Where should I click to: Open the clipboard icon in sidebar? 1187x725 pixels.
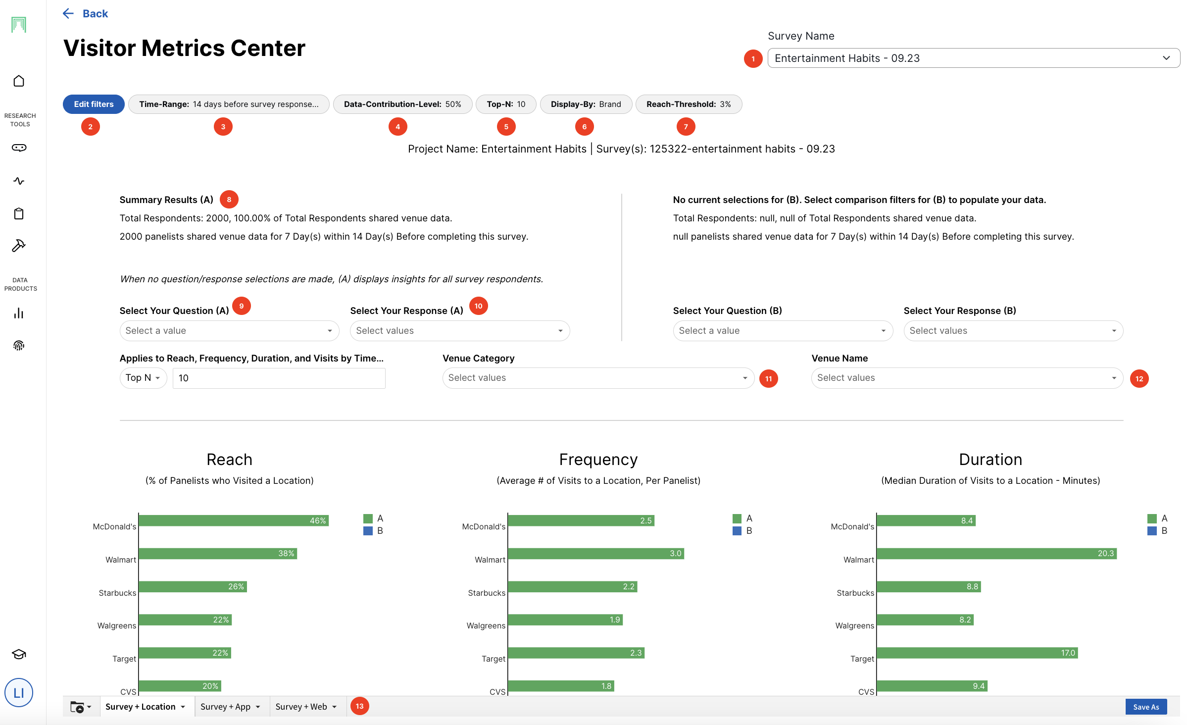point(19,213)
